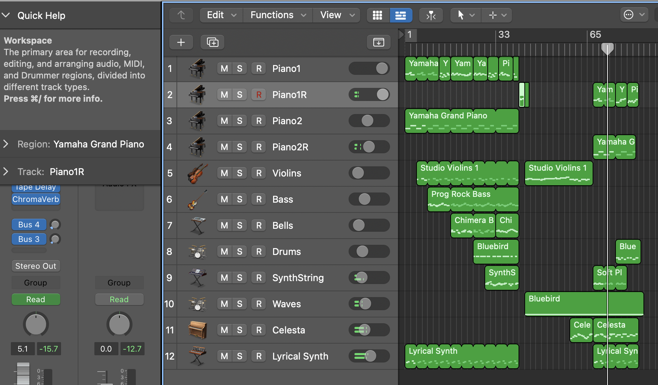Open the Functions menu
This screenshot has height=385, width=658.
click(277, 15)
